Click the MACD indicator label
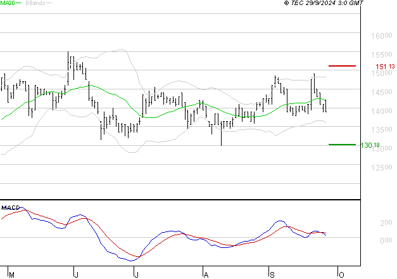Image resolution: width=397 pixels, height=279 pixels. [11, 208]
